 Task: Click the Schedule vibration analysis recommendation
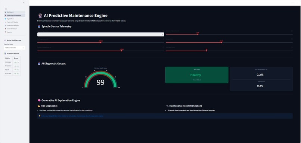tap(191, 111)
